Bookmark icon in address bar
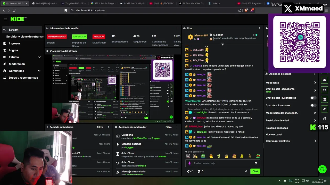 (65, 10)
